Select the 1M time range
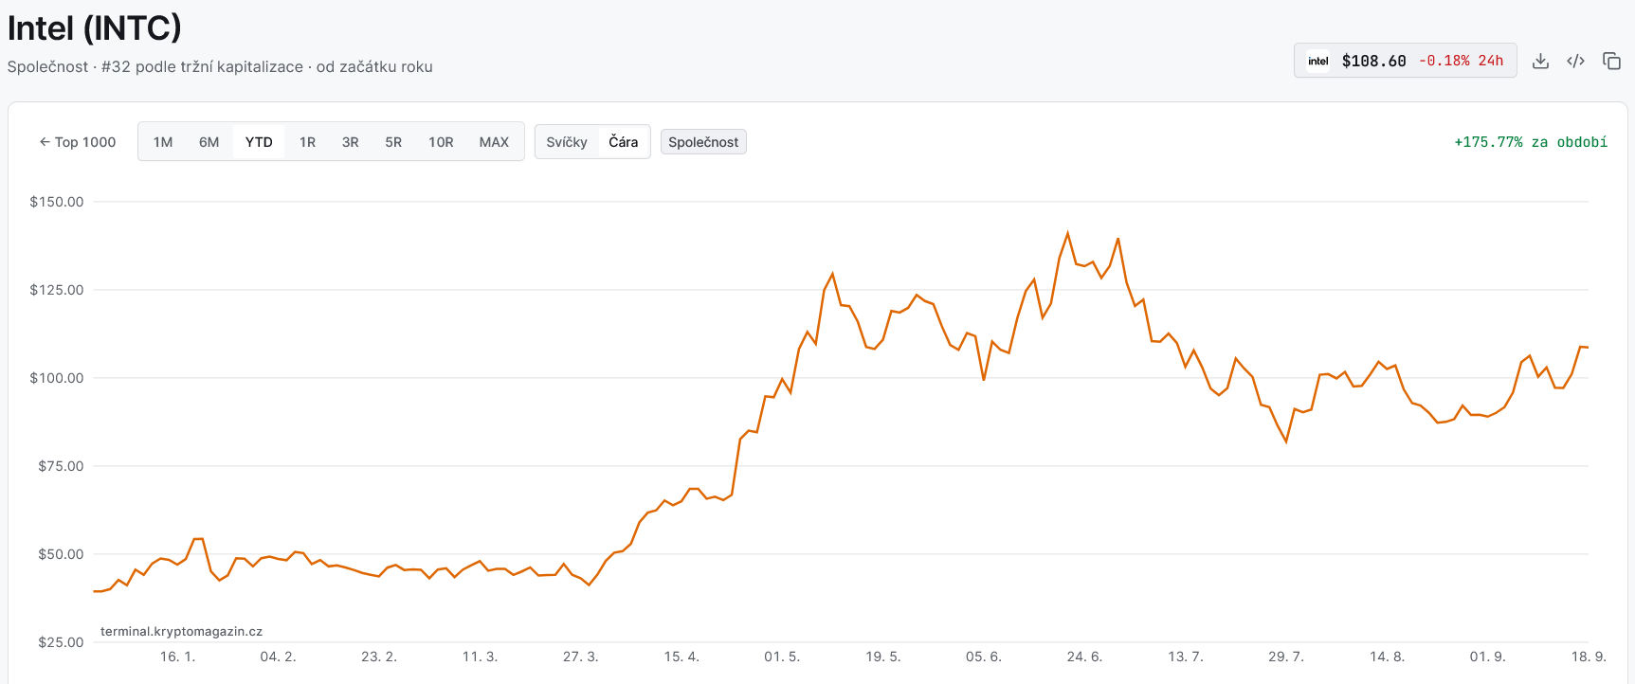1635x684 pixels. click(x=163, y=142)
